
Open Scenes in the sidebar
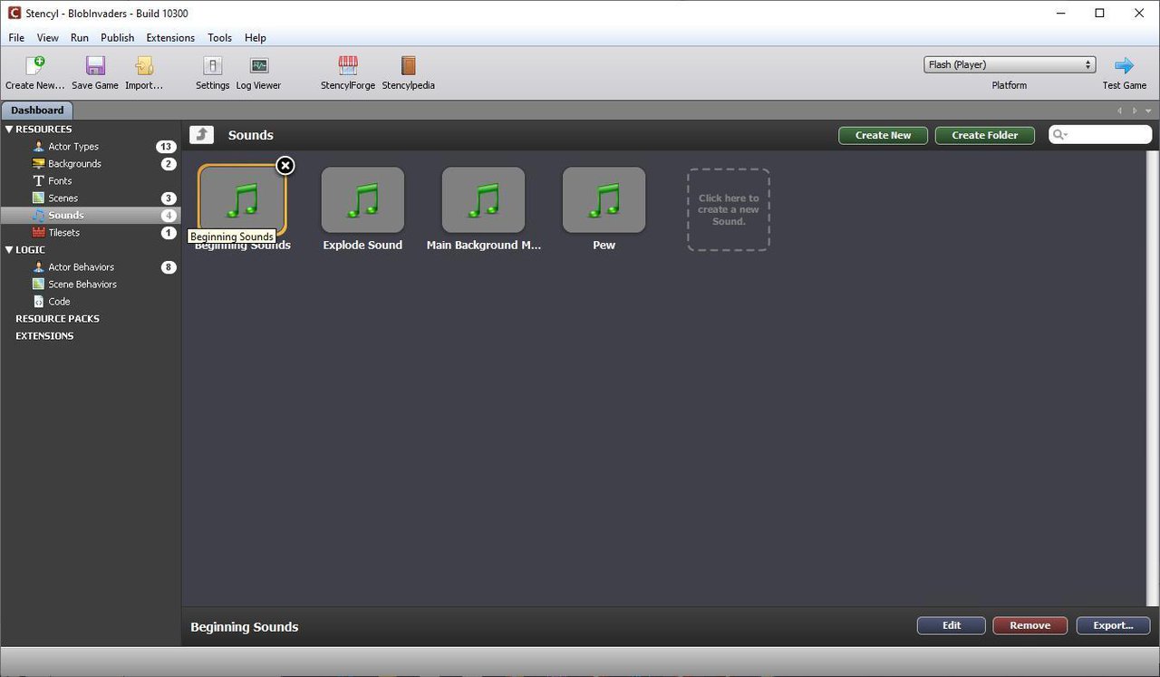[x=63, y=198]
